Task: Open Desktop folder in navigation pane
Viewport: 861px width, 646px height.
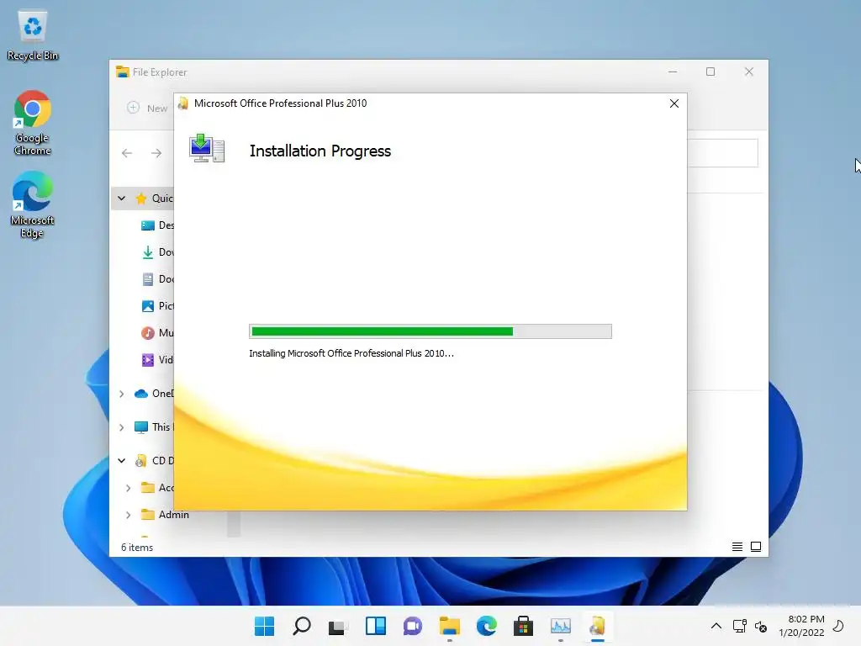Action: 157,225
